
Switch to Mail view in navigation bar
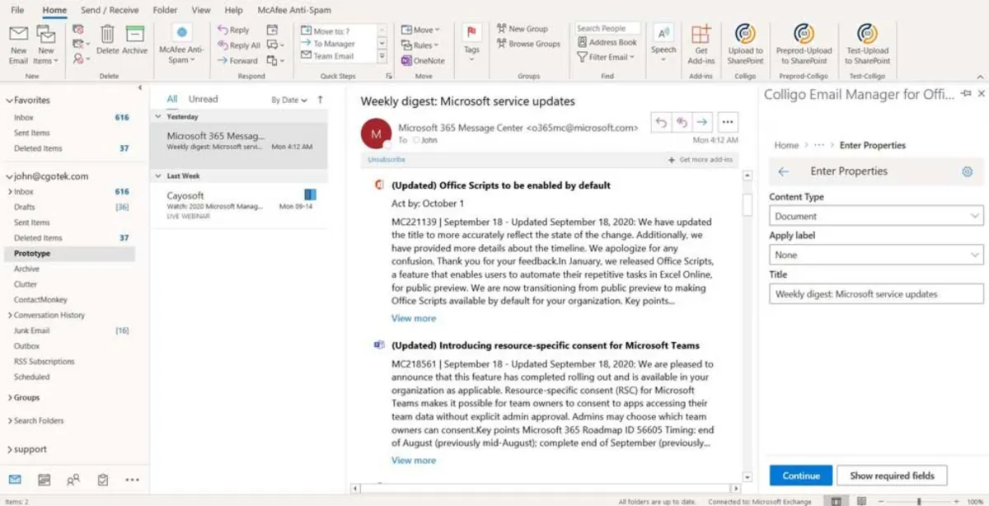tap(15, 479)
